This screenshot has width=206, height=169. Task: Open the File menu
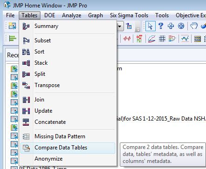[x=10, y=15]
